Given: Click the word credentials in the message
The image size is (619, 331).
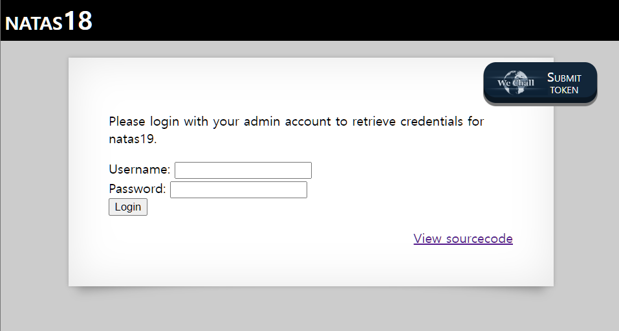Looking at the screenshot, I should pos(432,121).
